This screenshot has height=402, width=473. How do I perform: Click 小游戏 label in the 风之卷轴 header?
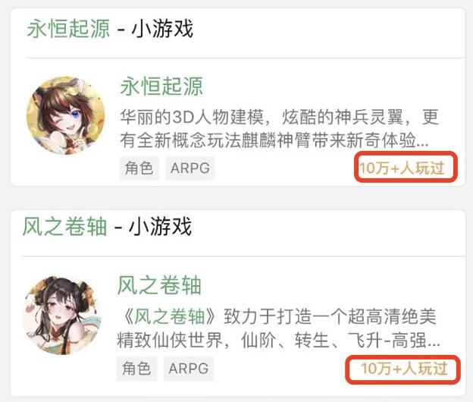(160, 226)
